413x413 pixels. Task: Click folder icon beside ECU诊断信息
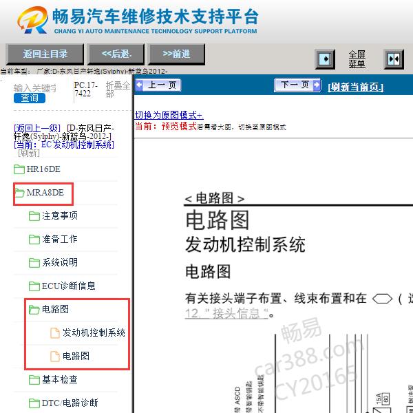click(x=34, y=286)
